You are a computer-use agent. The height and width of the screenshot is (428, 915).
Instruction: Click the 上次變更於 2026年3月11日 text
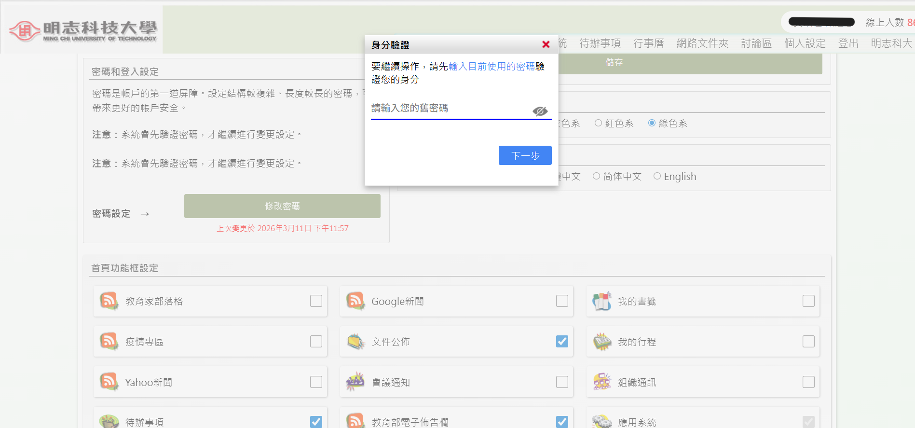[283, 228]
